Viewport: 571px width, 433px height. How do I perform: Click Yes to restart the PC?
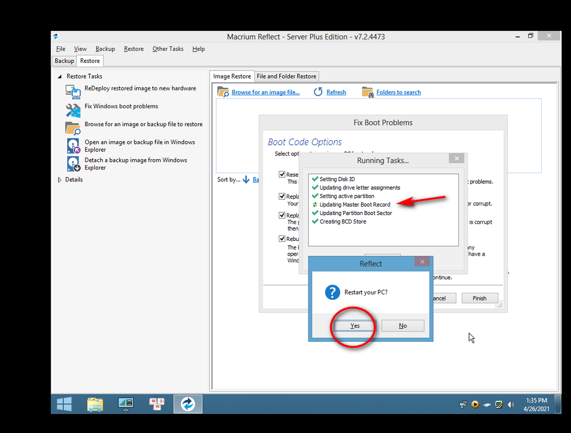355,326
